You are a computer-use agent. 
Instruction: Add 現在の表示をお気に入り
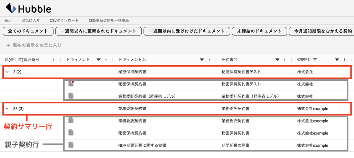click(x=34, y=45)
